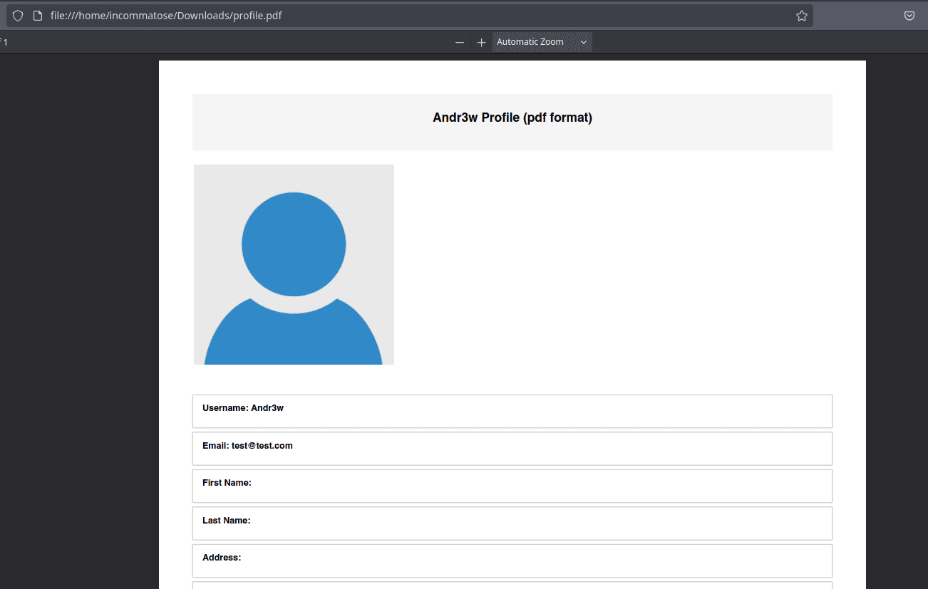The height and width of the screenshot is (589, 928).
Task: Click the dark margin left of the PDF page
Action: point(78,320)
